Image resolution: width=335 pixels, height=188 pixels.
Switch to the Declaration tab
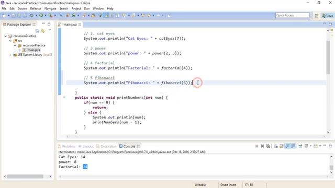pyautogui.click(x=106, y=146)
